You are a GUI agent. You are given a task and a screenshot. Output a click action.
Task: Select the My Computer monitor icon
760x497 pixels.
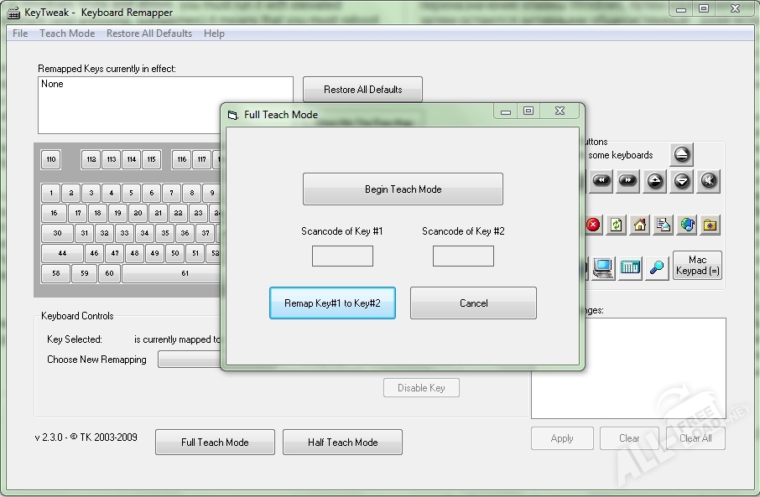(x=602, y=267)
